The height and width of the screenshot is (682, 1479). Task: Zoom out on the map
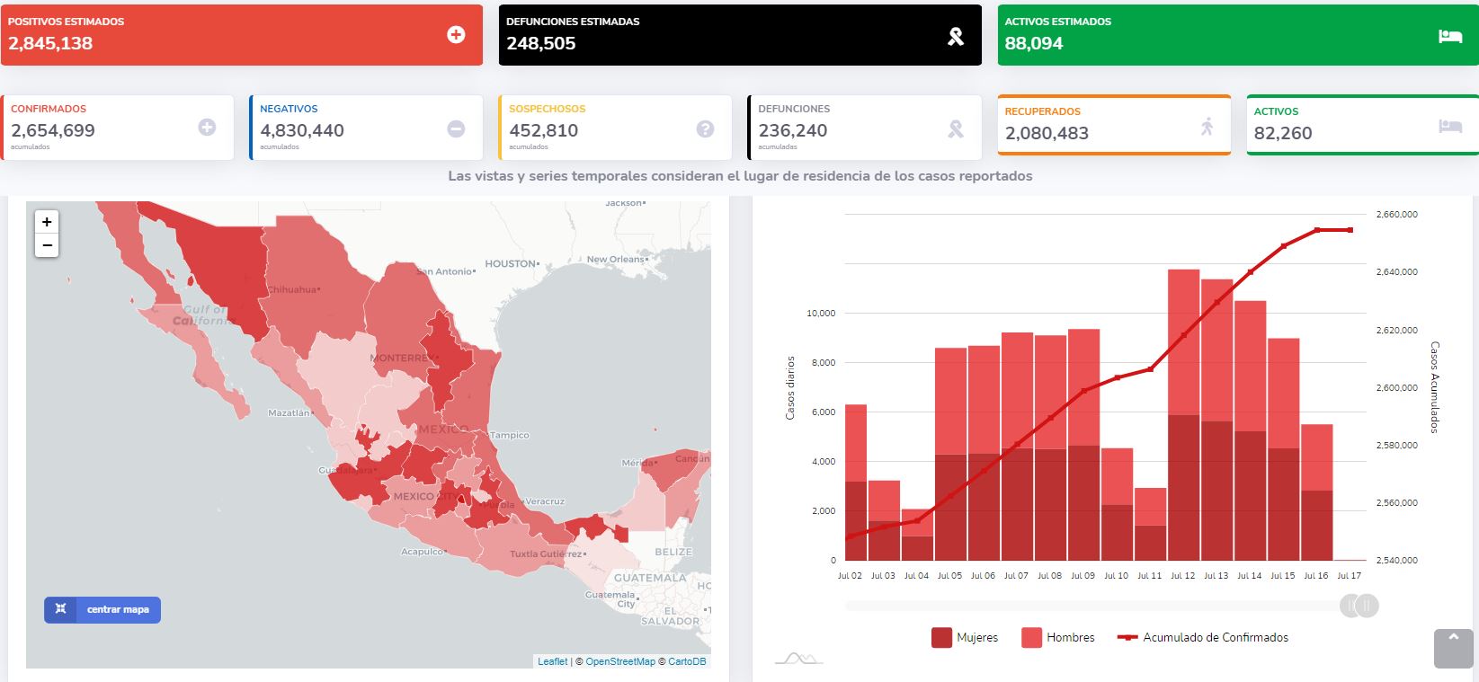click(47, 245)
